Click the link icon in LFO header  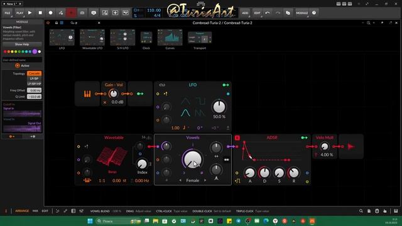point(162,85)
